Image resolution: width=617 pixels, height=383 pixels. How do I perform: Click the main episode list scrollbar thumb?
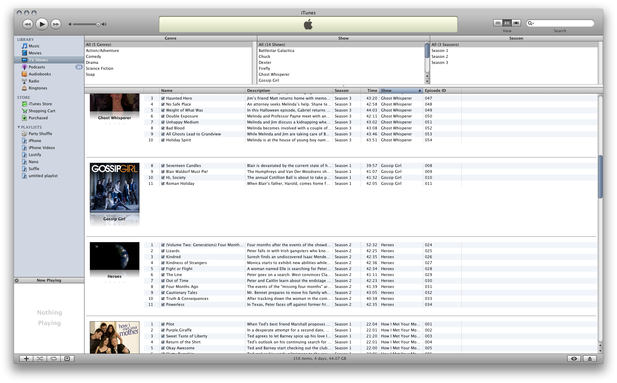pyautogui.click(x=600, y=177)
